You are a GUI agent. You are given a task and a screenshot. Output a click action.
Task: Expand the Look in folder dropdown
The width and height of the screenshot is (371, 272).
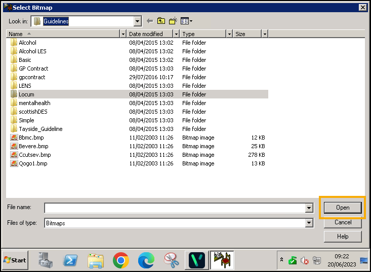137,21
